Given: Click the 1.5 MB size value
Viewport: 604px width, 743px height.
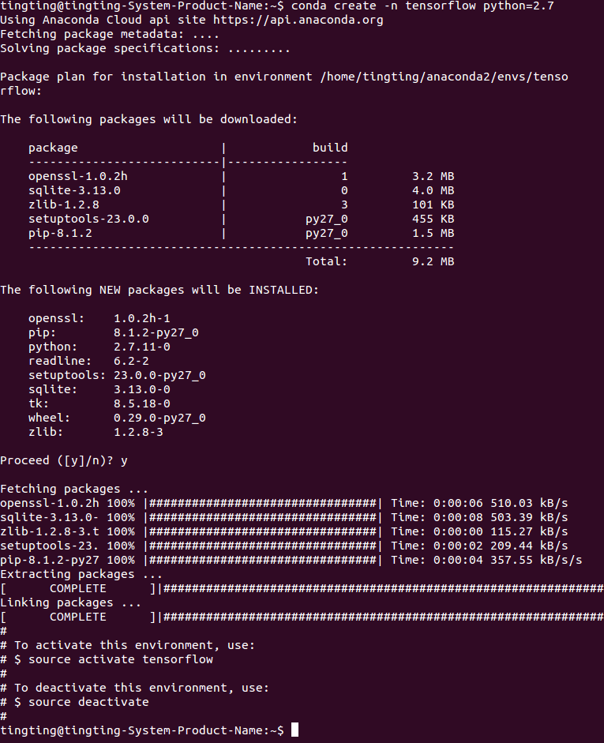Looking at the screenshot, I should (x=433, y=234).
